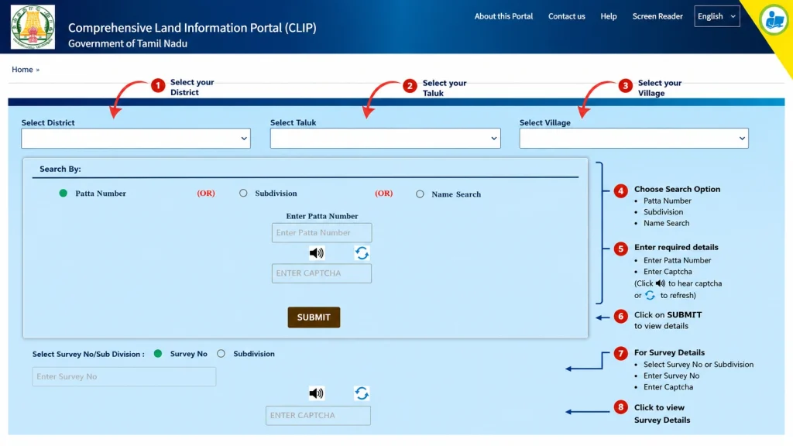Viewport: 793px width, 446px height.
Task: Open the Select Village dropdown
Action: pyautogui.click(x=633, y=138)
